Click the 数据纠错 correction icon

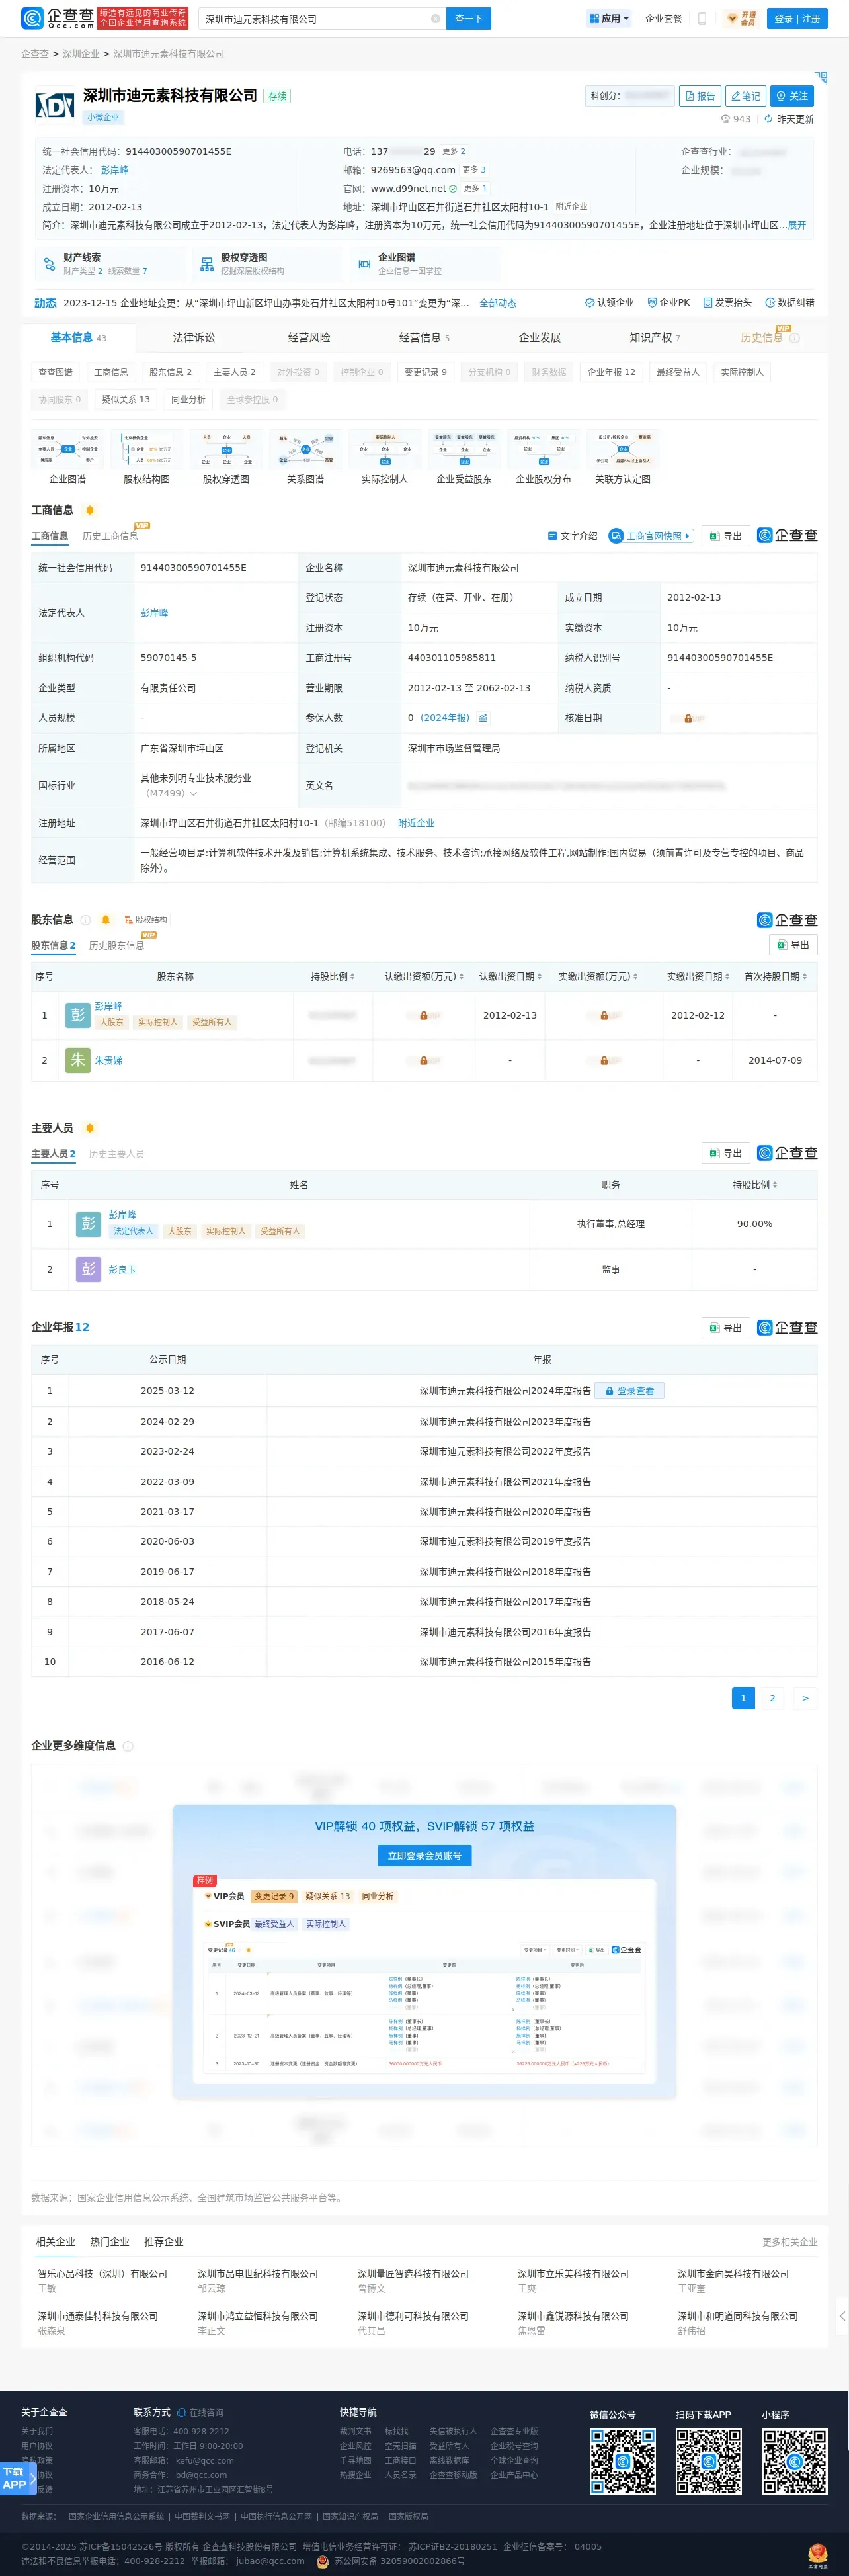(770, 302)
